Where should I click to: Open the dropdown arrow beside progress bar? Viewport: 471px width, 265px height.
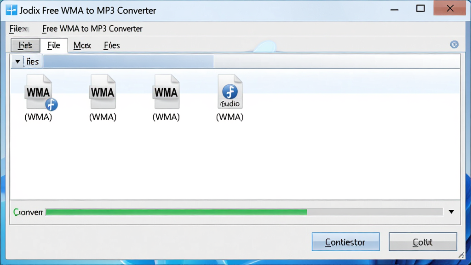[451, 212]
